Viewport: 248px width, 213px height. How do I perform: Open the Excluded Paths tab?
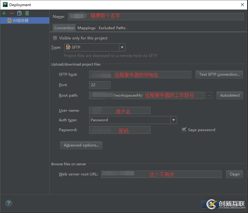tap(112, 28)
